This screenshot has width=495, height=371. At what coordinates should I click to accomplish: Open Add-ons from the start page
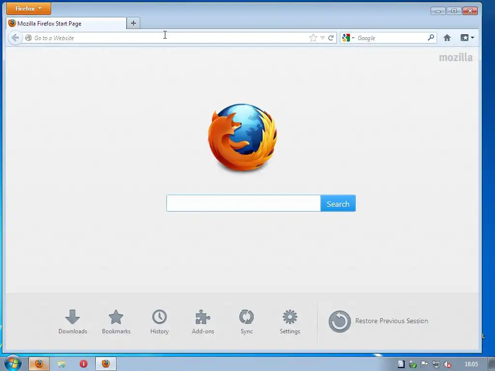pos(203,322)
